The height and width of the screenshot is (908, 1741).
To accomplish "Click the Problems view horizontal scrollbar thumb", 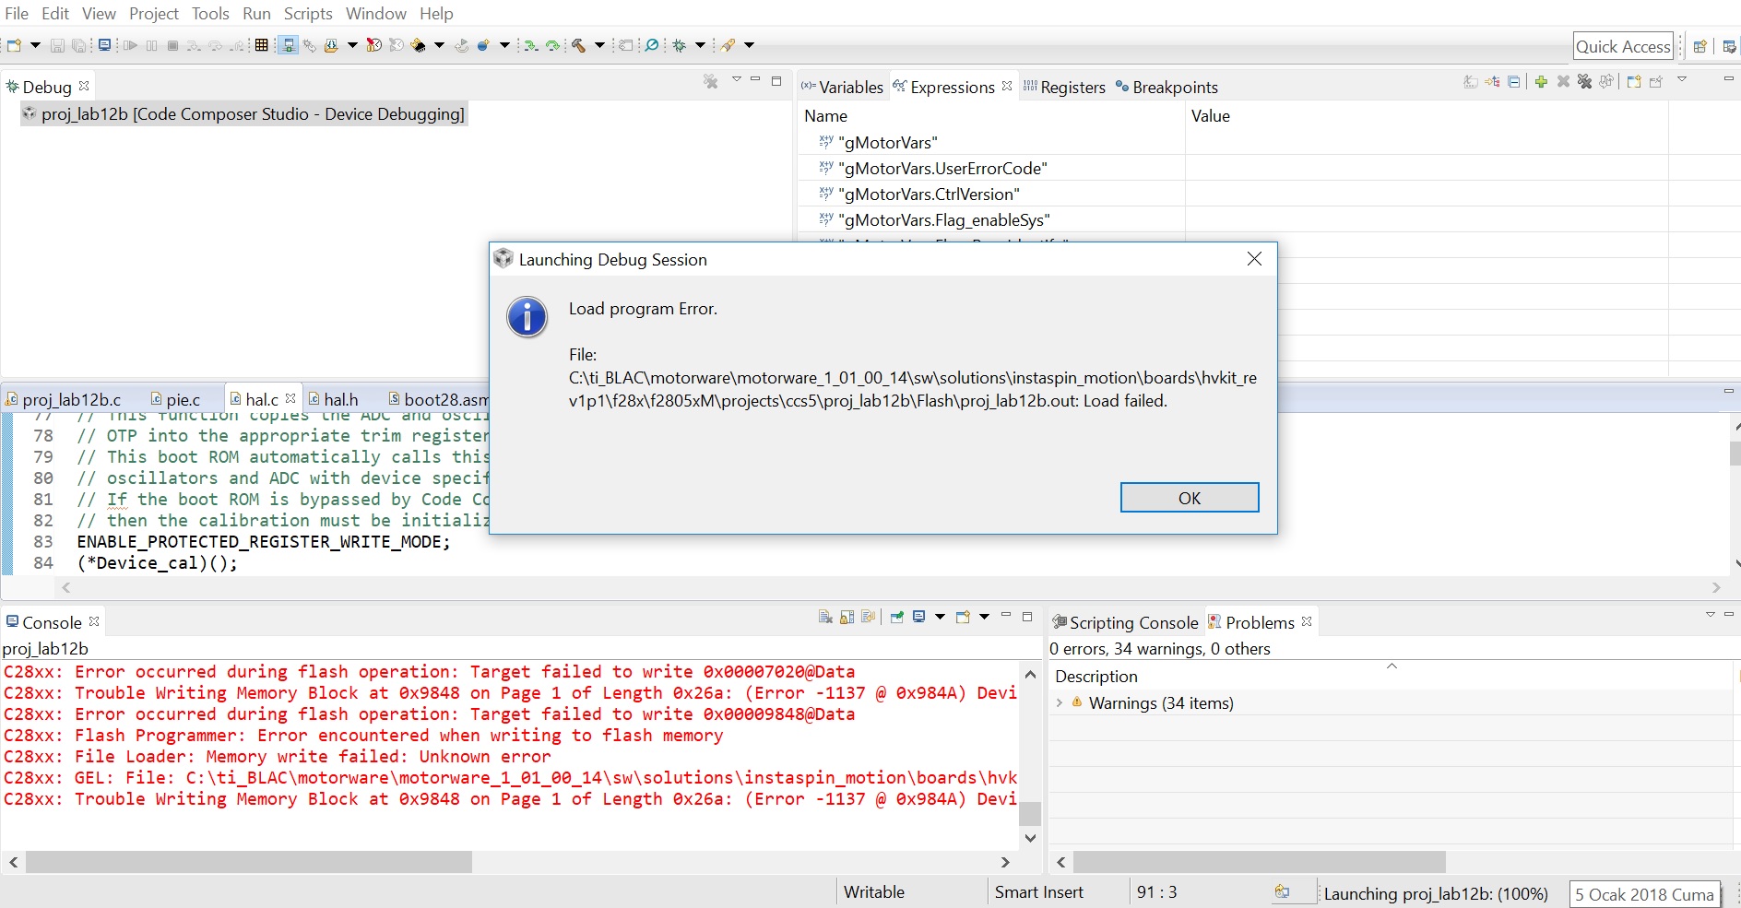I will pos(1260,862).
